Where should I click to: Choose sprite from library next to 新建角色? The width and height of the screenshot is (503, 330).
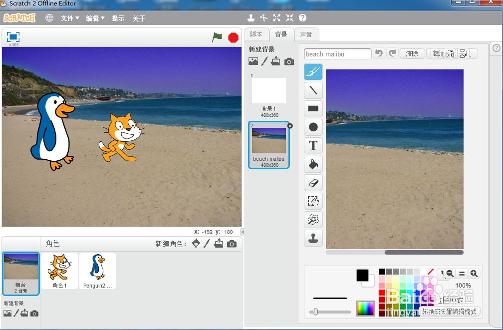pyautogui.click(x=196, y=243)
